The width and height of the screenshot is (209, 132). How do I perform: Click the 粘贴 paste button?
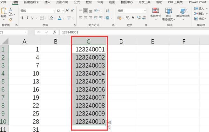4,14
